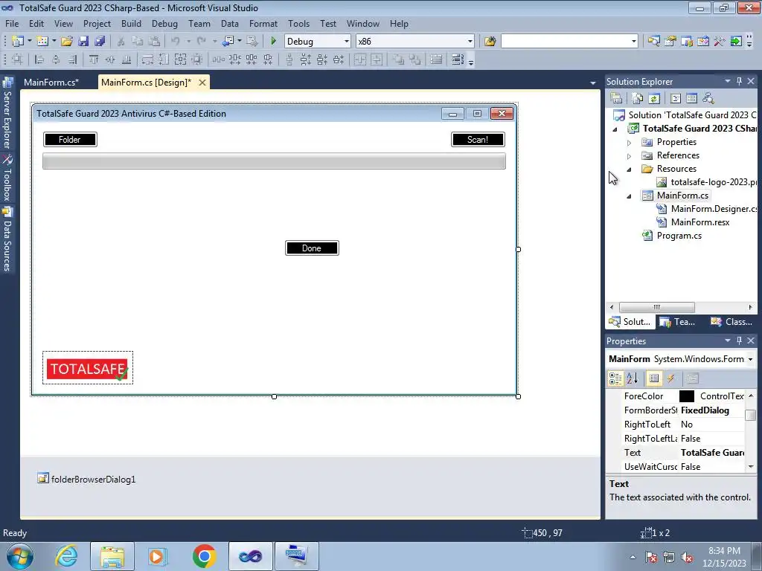Open the Build menu
Image resolution: width=762 pixels, height=571 pixels.
[131, 23]
